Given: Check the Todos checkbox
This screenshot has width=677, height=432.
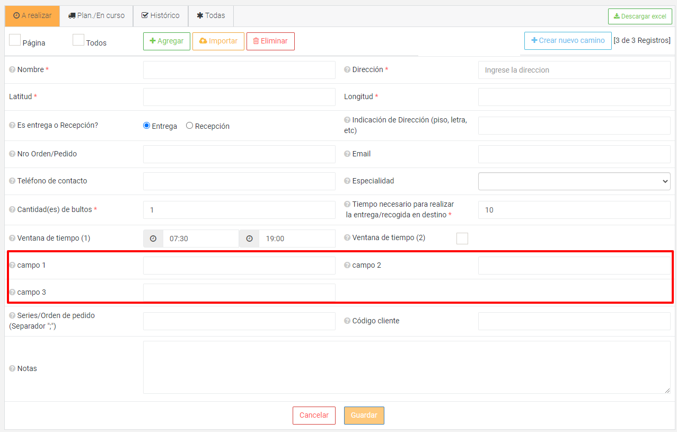Looking at the screenshot, I should (78, 40).
